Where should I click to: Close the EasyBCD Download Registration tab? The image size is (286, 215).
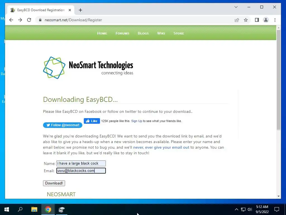(70, 10)
